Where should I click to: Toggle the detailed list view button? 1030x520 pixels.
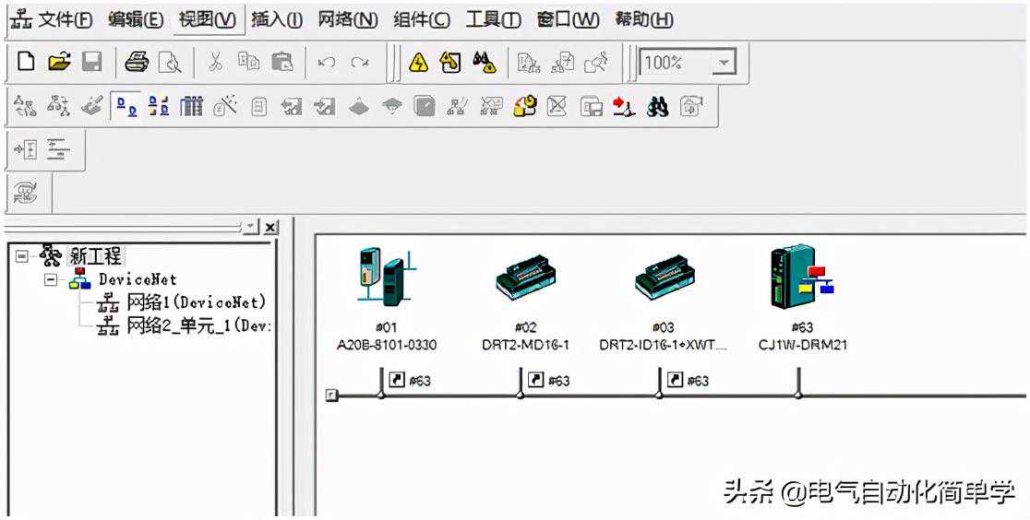tap(191, 107)
